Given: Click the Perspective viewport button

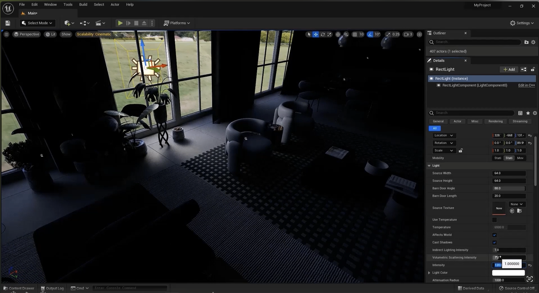Looking at the screenshot, I should pyautogui.click(x=27, y=34).
